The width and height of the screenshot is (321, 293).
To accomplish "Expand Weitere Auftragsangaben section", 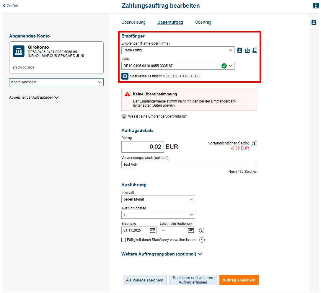I will tap(162, 254).
